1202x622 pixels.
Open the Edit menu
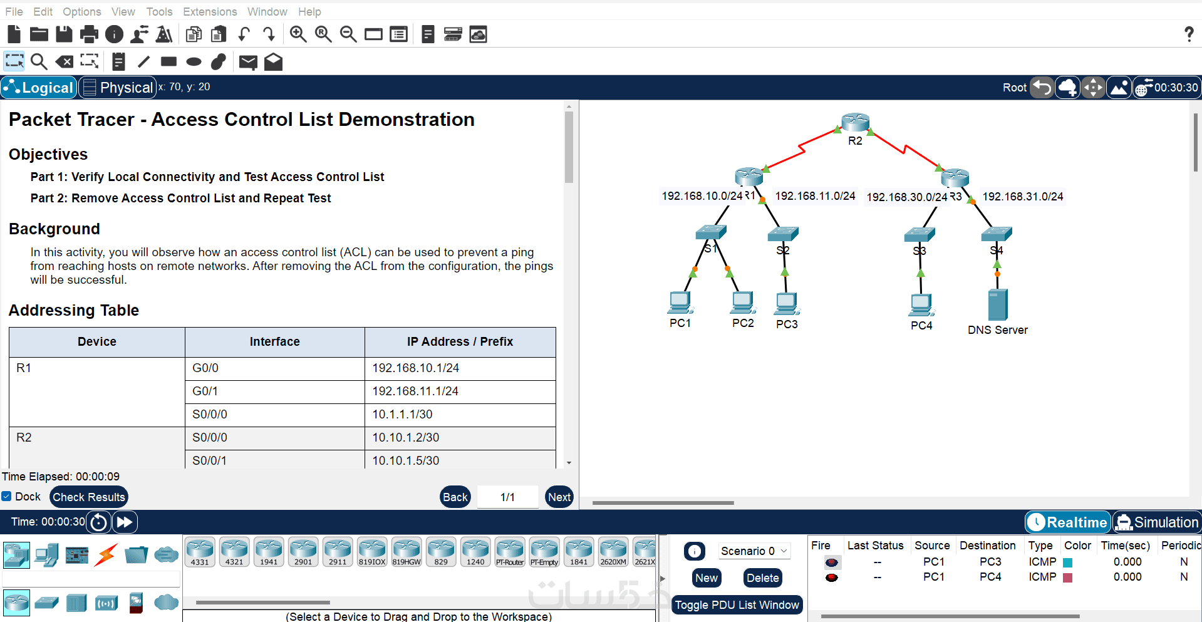pyautogui.click(x=43, y=11)
